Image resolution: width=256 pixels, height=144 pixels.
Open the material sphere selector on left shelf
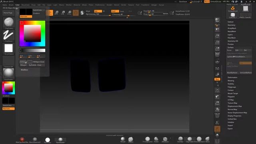click(x=9, y=74)
